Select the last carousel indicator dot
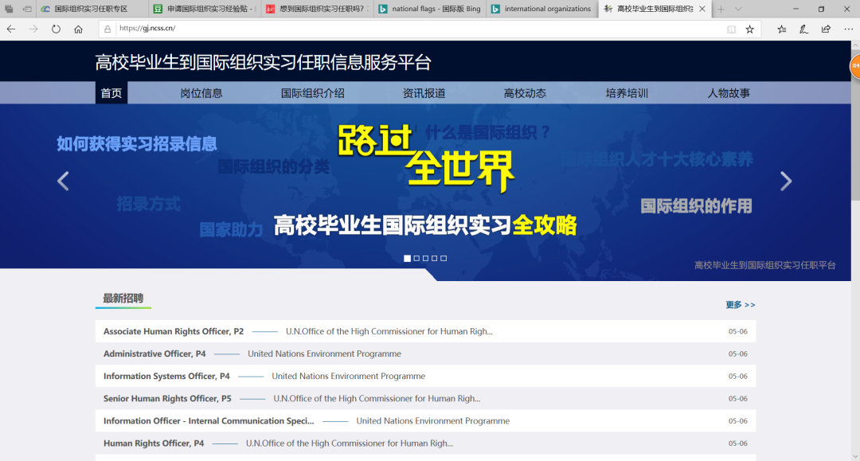 tap(444, 258)
